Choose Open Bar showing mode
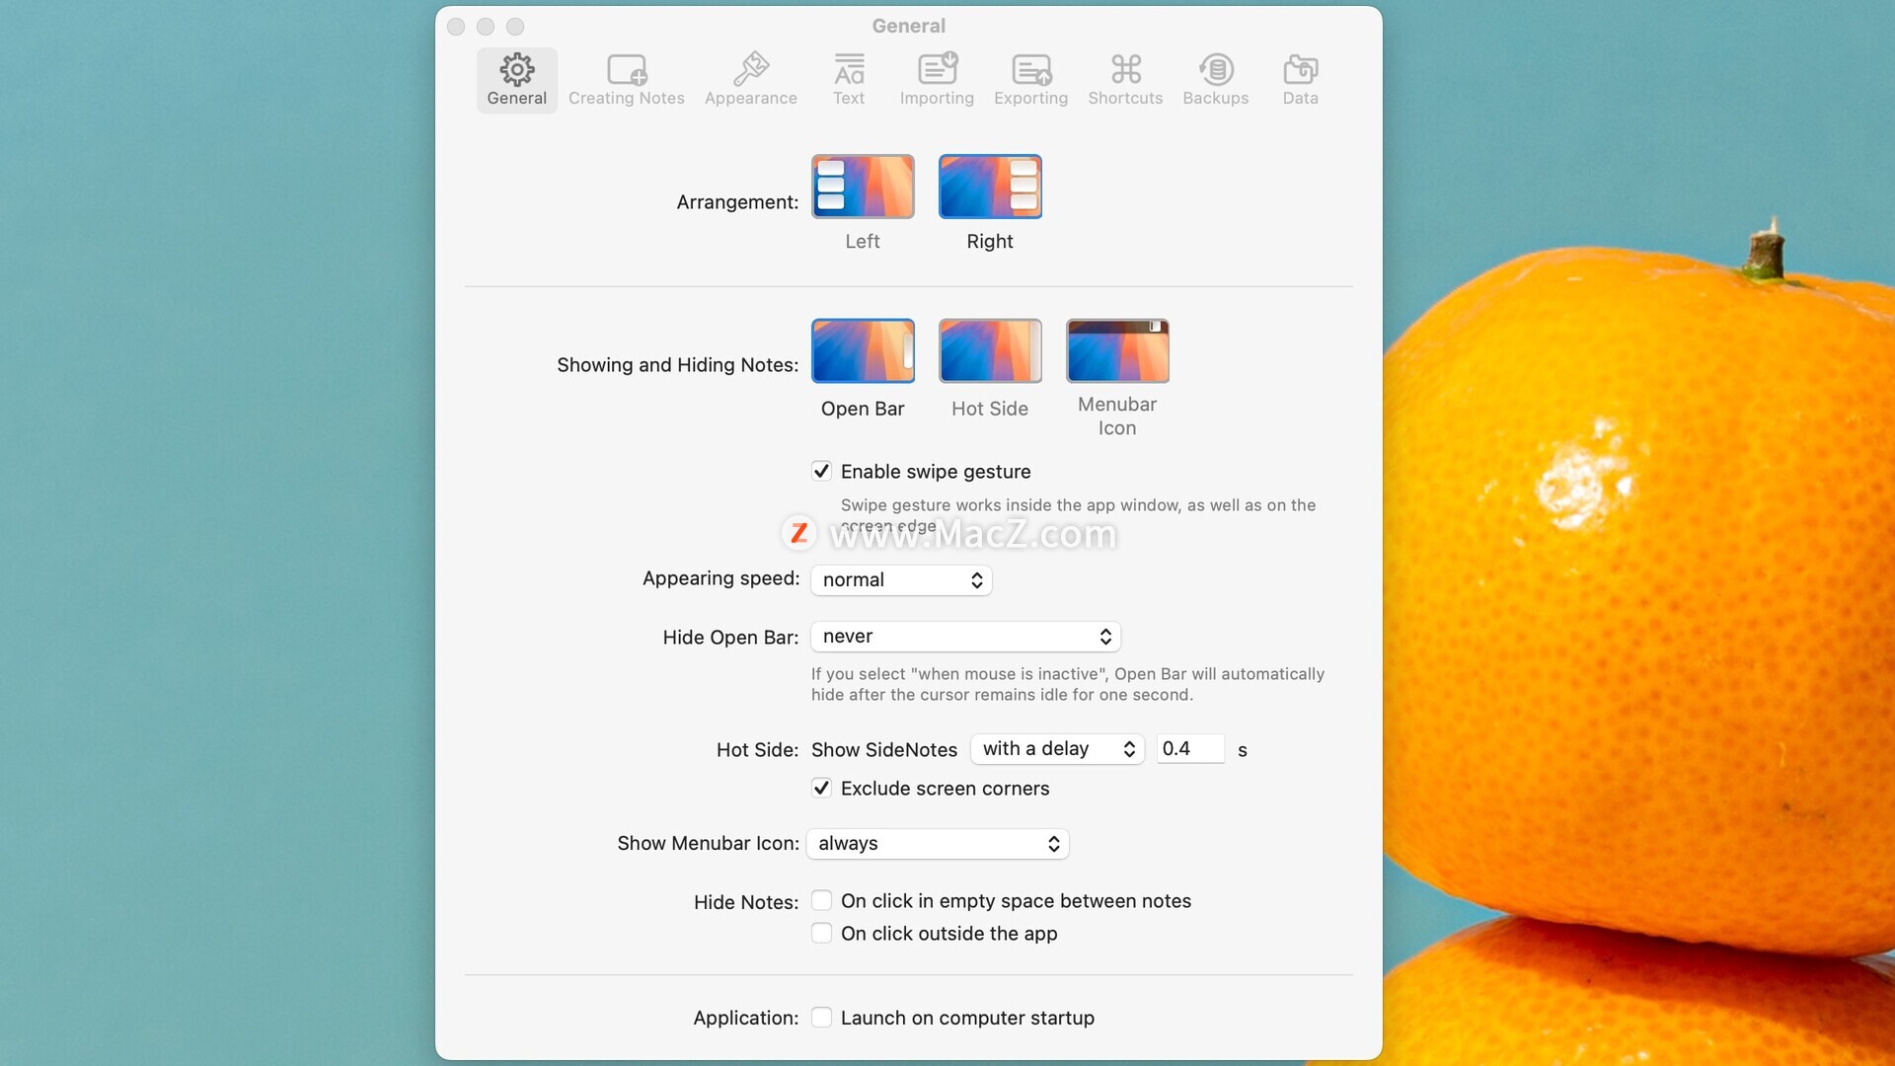The image size is (1895, 1066). pyautogui.click(x=863, y=350)
